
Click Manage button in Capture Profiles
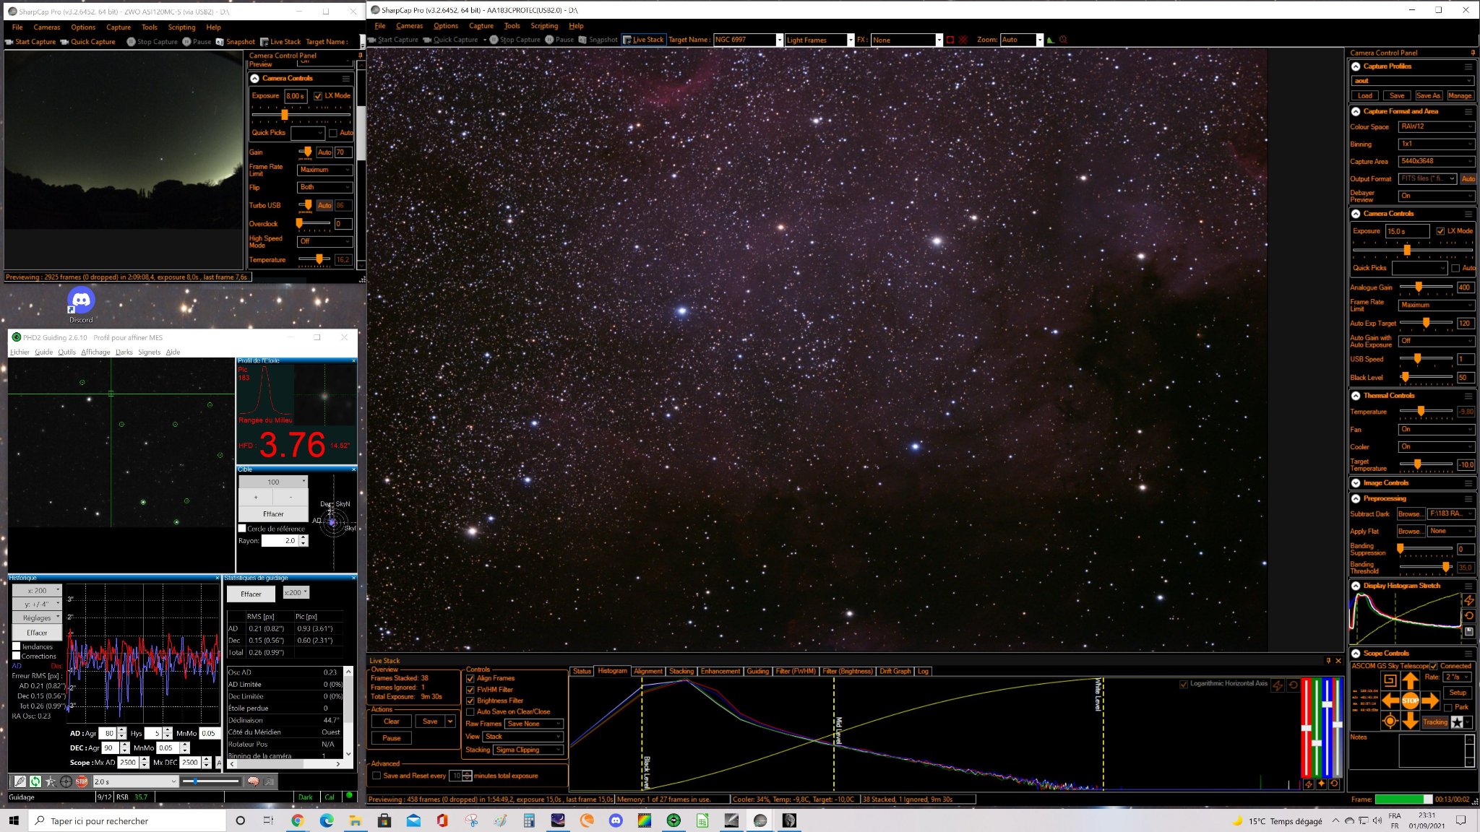[1460, 96]
